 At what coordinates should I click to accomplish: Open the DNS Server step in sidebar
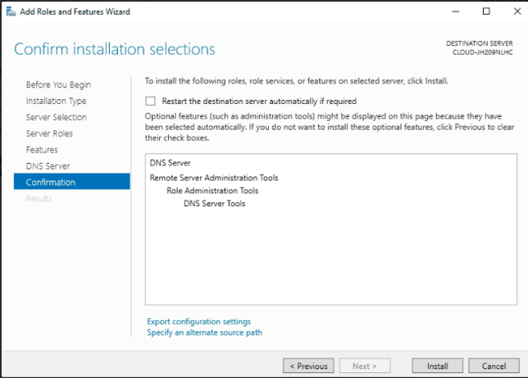[x=48, y=166]
